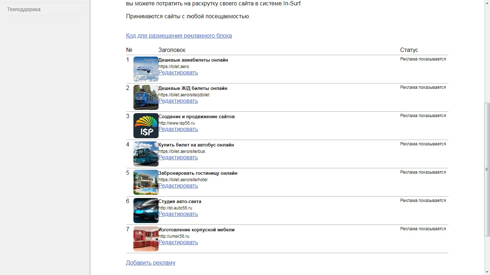This screenshot has width=490, height=275.
Task: Edit the Забронировать гостиницу онлайн ad
Action: [x=178, y=186]
